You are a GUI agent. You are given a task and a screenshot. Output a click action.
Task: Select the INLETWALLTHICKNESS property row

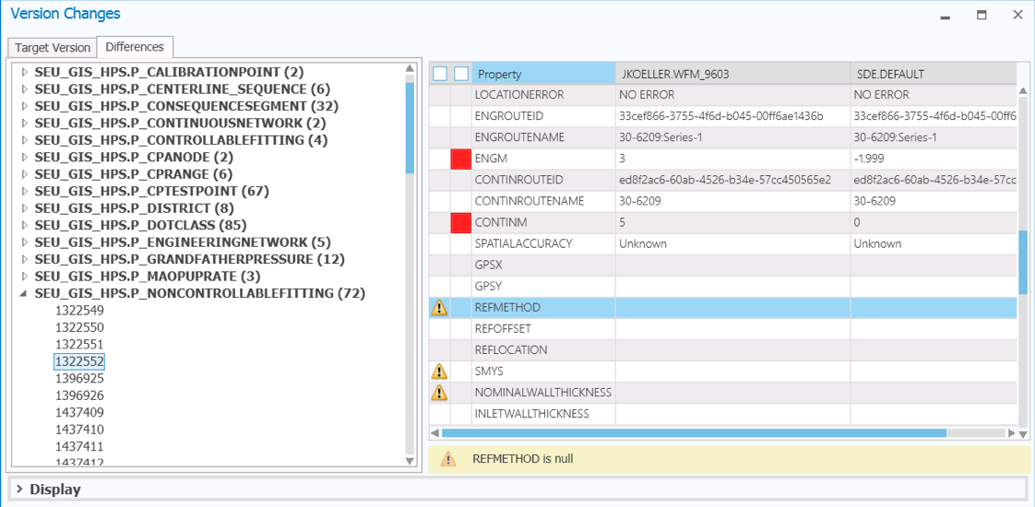pos(723,414)
